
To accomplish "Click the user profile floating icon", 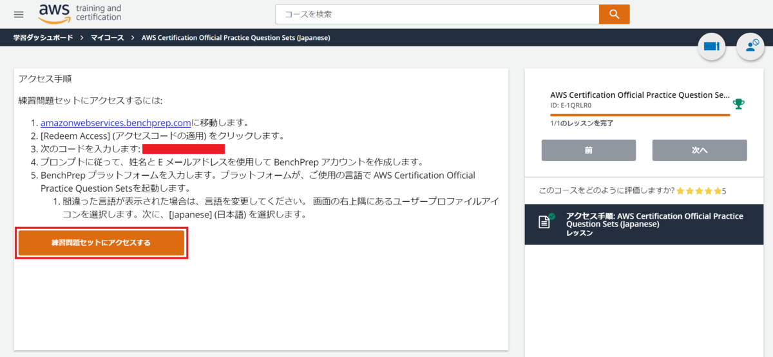I will pos(750,46).
